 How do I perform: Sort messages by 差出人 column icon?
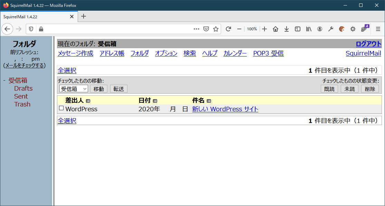[x=88, y=101]
